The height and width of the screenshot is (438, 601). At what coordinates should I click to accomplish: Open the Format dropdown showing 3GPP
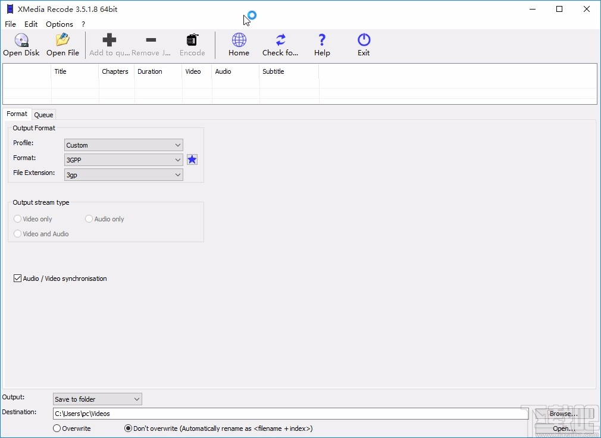123,160
